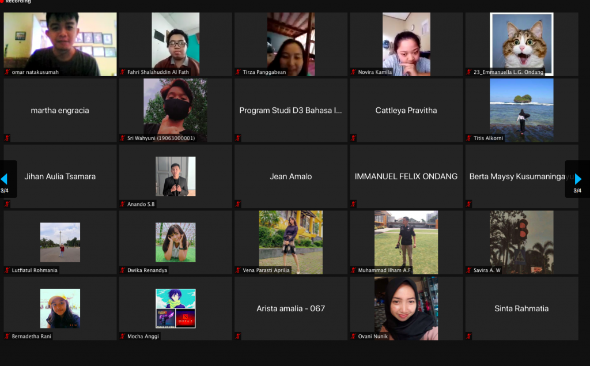Click muted mic icon for Sri Wahyuni

pos(122,138)
